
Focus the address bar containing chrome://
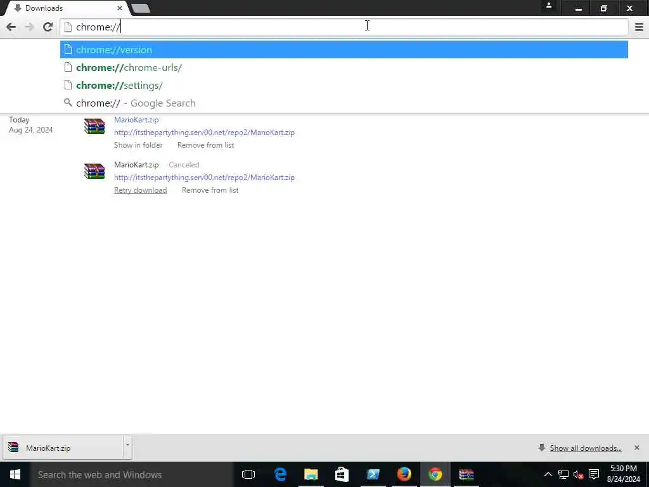coord(344,27)
